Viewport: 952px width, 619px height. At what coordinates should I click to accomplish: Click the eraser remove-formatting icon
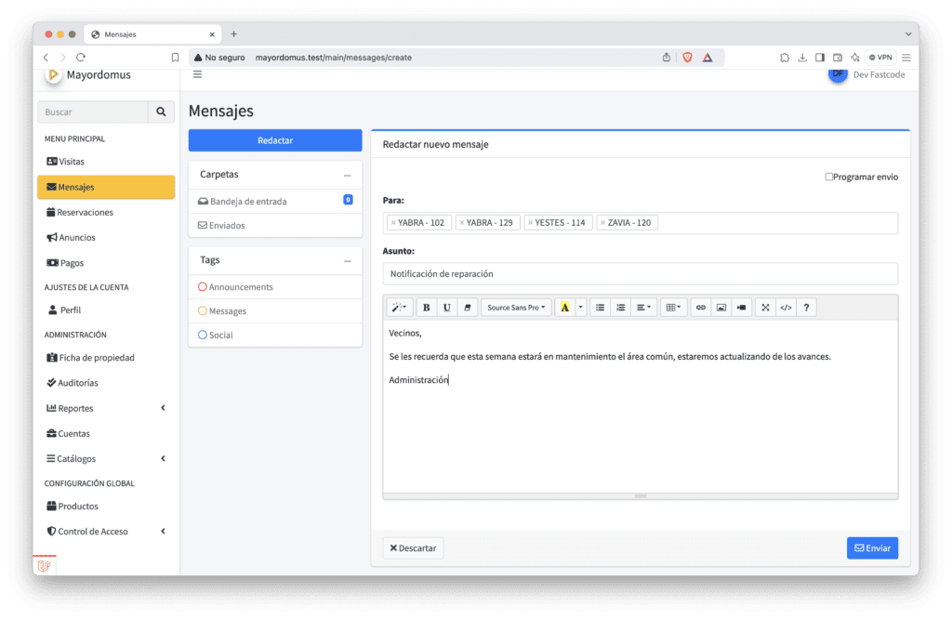point(468,308)
